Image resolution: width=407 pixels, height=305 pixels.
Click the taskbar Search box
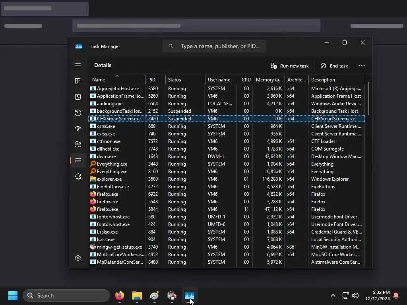click(66, 295)
